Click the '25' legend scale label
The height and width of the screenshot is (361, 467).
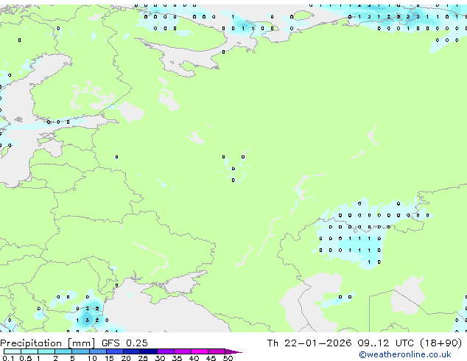click(x=143, y=358)
